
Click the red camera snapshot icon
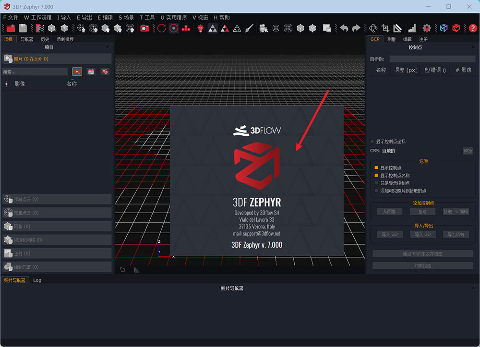(x=144, y=28)
